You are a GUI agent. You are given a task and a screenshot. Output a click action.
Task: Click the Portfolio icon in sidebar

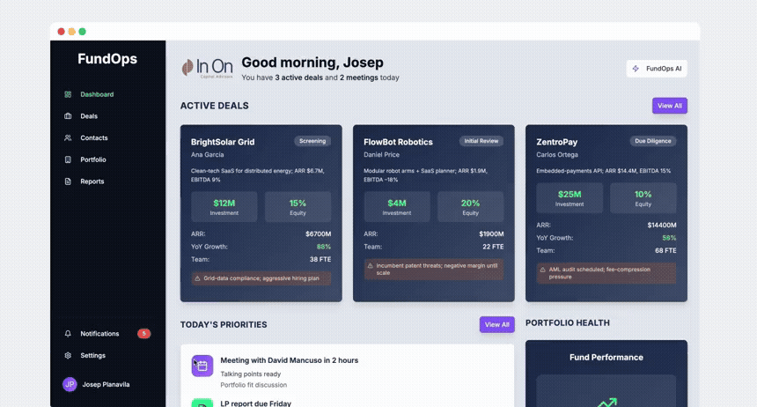pos(68,159)
